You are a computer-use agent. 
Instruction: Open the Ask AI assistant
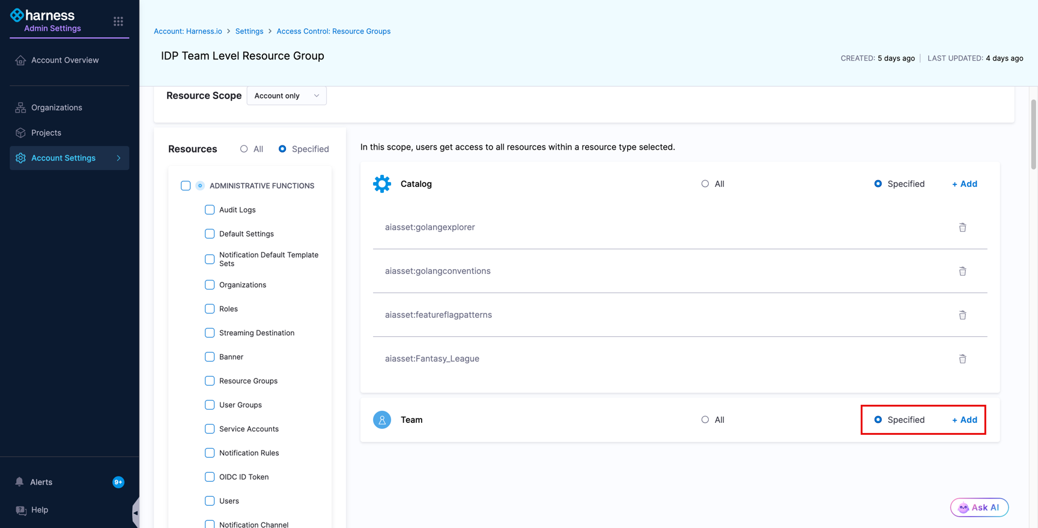tap(979, 508)
